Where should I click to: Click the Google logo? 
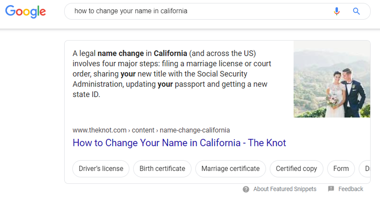coord(26,12)
